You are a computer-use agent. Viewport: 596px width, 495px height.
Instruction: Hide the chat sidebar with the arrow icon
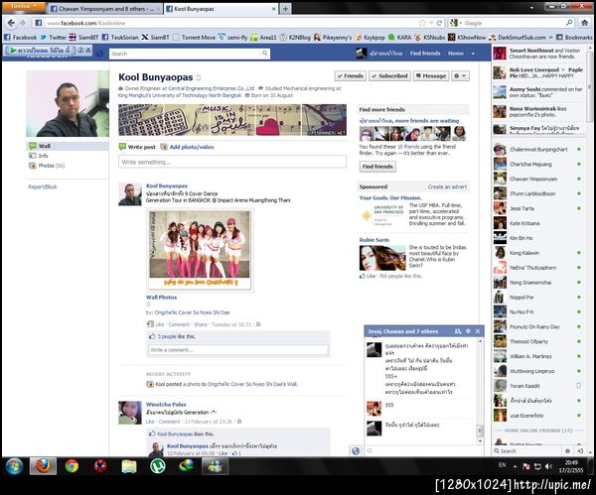pos(580,451)
